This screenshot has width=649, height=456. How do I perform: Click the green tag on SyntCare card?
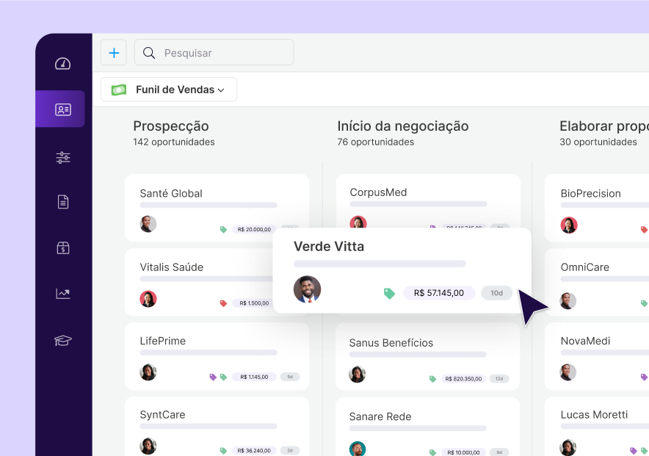point(223,451)
